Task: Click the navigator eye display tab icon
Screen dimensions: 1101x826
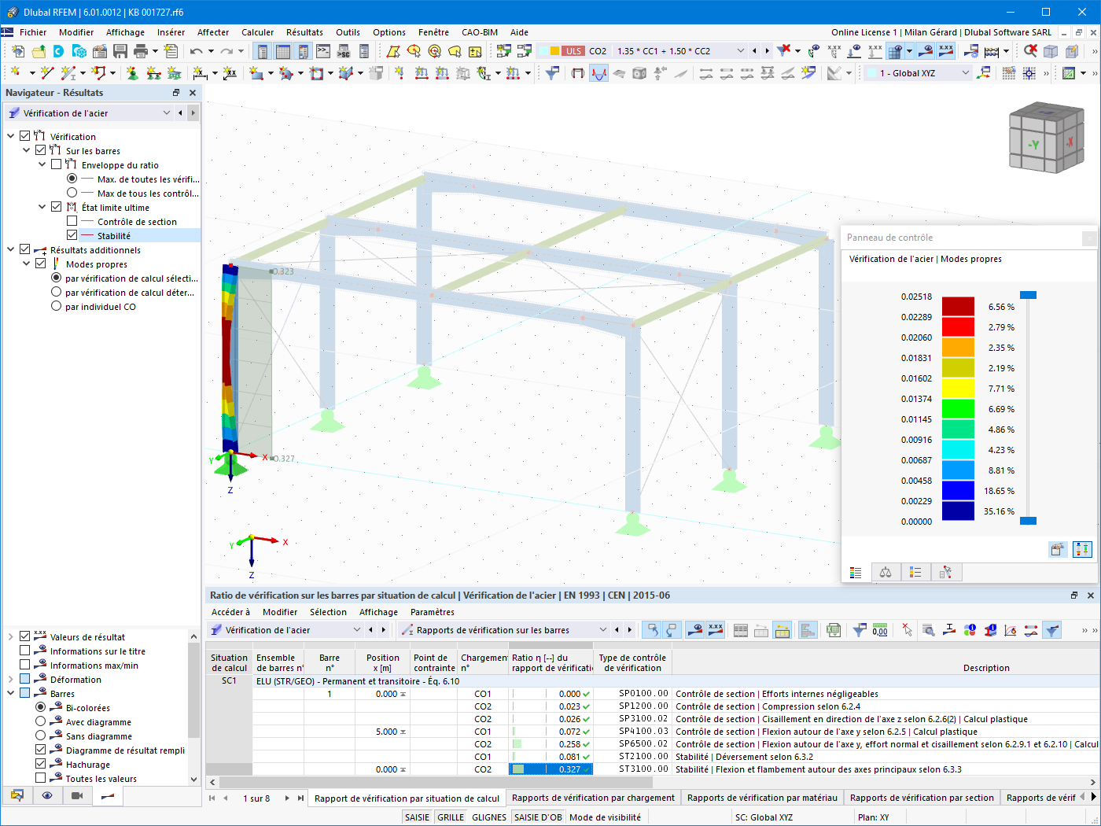Action: [x=47, y=796]
